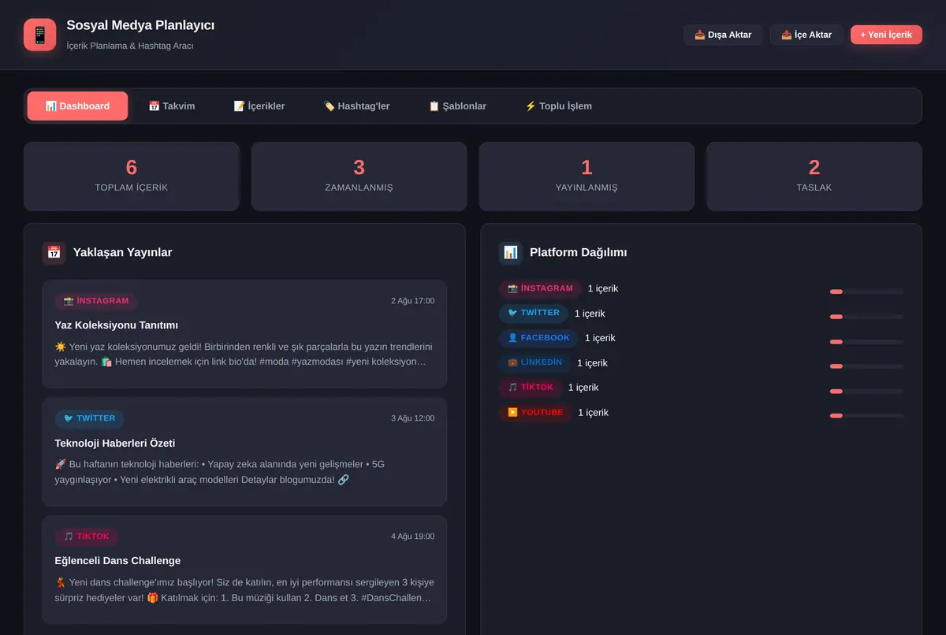The image size is (946, 635).
Task: Click the YouTube distribution progress bar
Action: 866,415
